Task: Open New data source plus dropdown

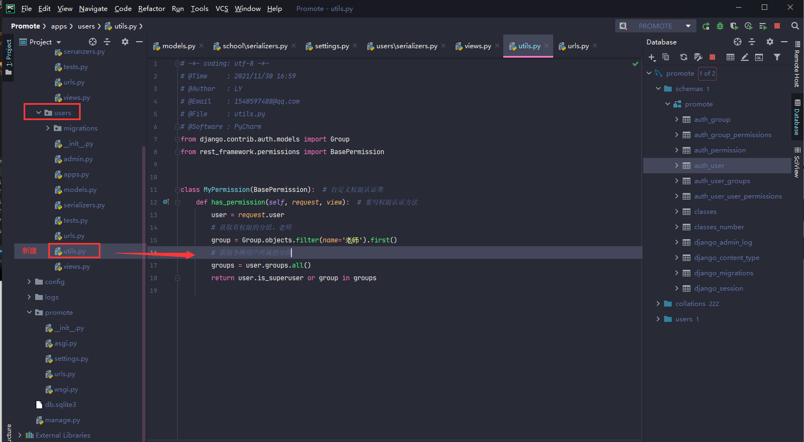Action: 652,57
